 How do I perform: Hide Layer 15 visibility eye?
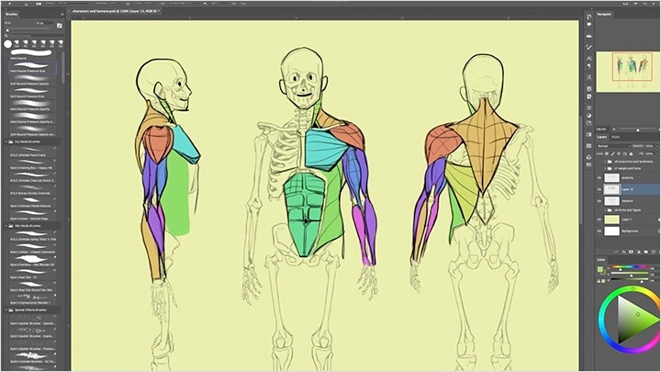[x=599, y=189]
